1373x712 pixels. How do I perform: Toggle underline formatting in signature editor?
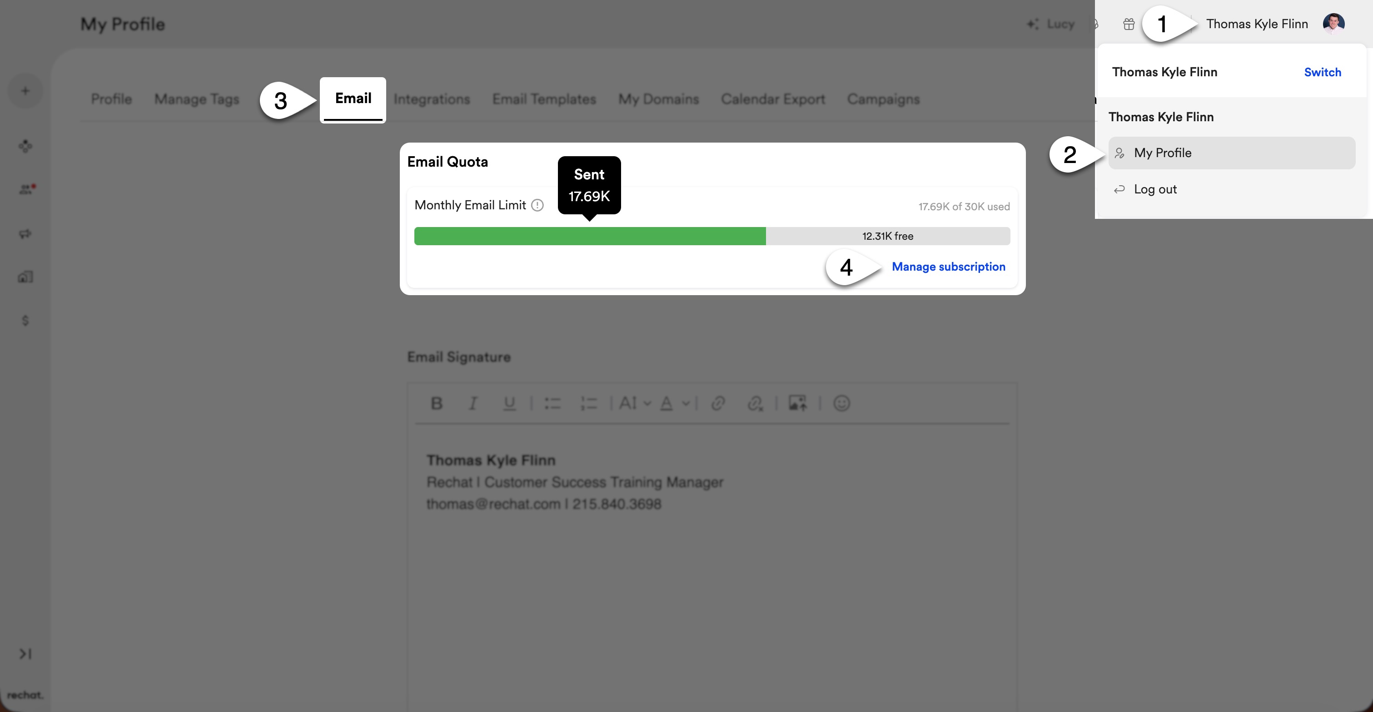coord(509,403)
